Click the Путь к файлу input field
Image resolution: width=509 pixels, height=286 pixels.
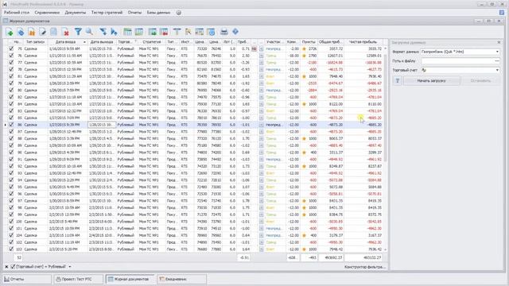(x=457, y=61)
